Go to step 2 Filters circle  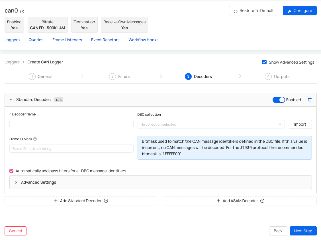[x=113, y=76]
